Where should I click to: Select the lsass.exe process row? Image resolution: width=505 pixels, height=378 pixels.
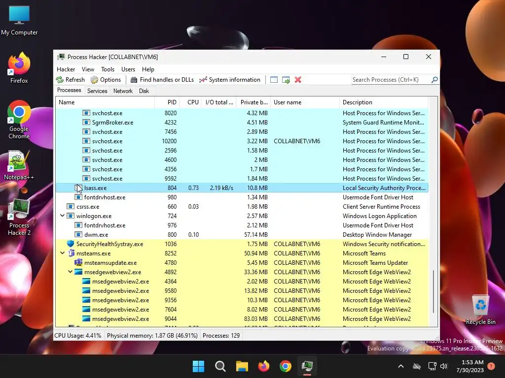click(x=242, y=188)
